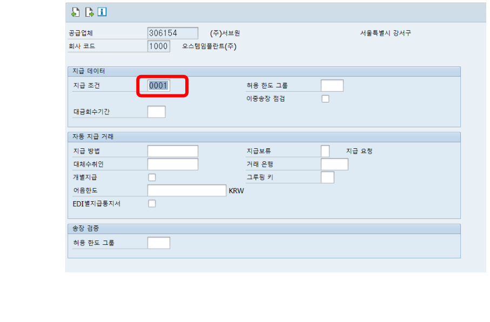490x322 pixels.
Task: Check the EDI별지급통지서 box
Action: [x=152, y=203]
